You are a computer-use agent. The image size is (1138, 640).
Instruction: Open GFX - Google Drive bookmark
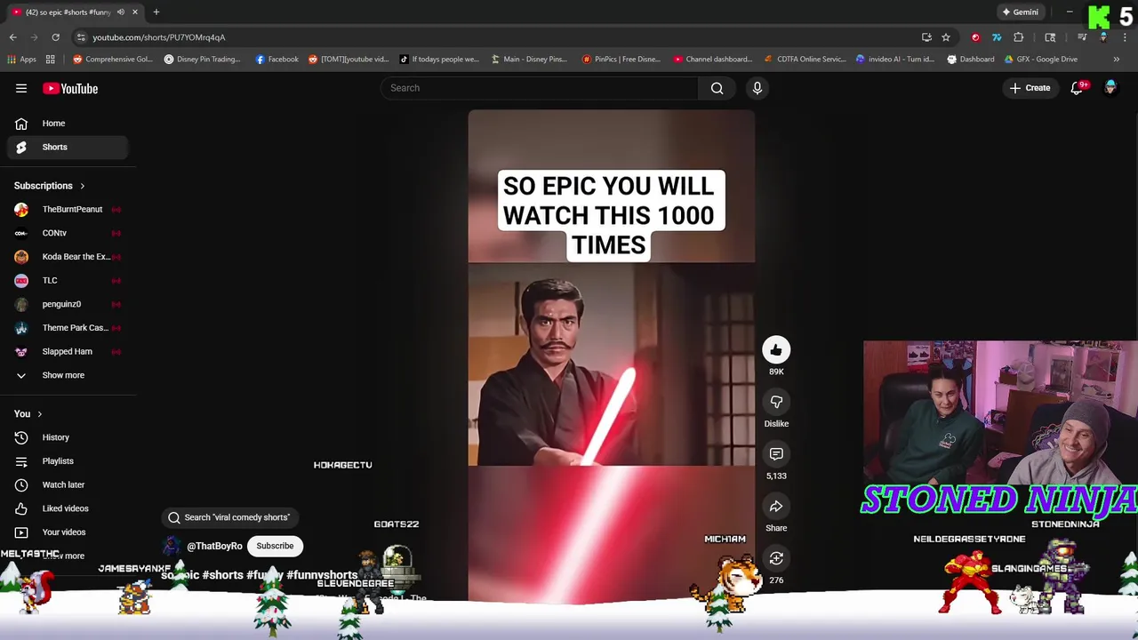1040,60
